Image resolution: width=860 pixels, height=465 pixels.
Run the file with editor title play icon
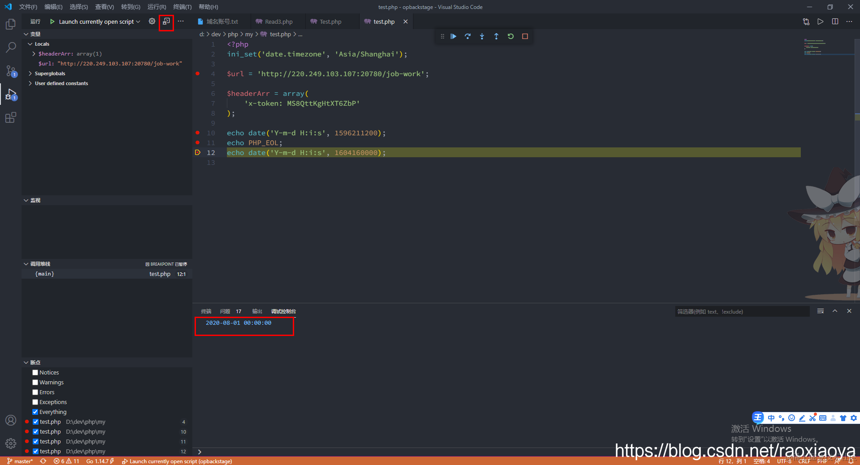(821, 22)
